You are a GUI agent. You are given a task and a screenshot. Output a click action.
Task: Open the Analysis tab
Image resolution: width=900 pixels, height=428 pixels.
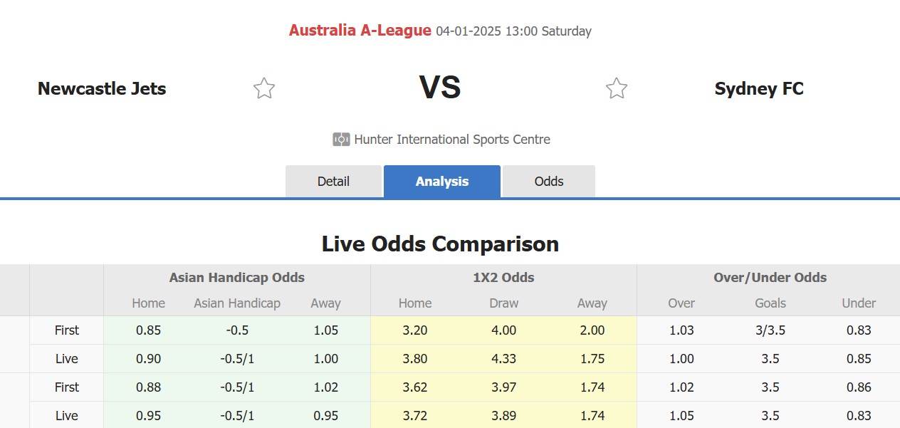[x=441, y=181]
